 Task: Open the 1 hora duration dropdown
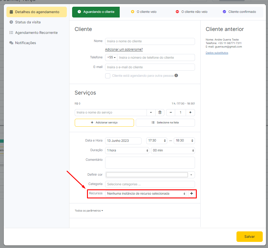tap(127, 151)
